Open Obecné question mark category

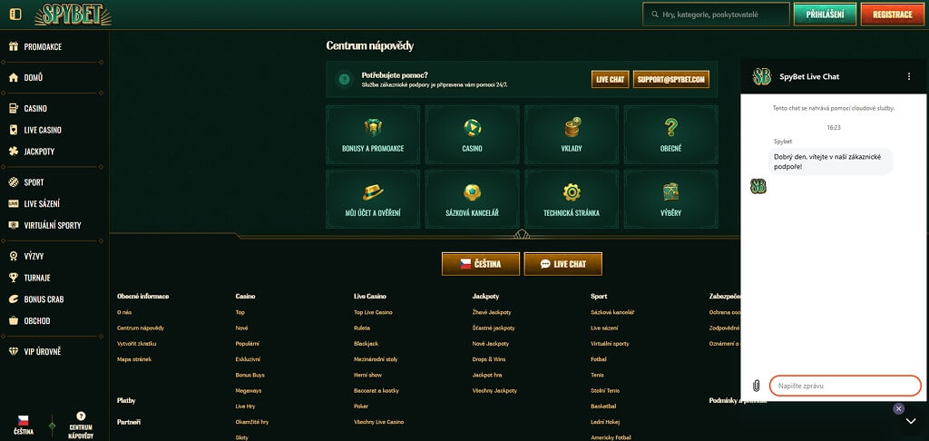tap(670, 134)
